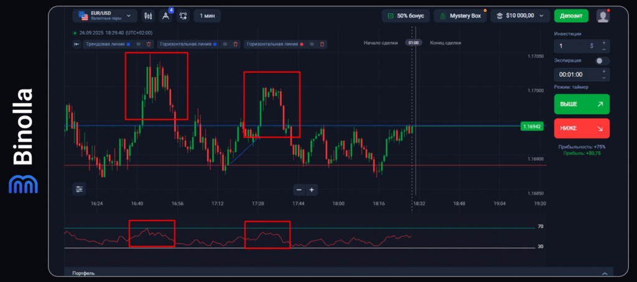The width and height of the screenshot is (637, 282).
Task: Open chart settings sliders icon
Action: (x=79, y=189)
